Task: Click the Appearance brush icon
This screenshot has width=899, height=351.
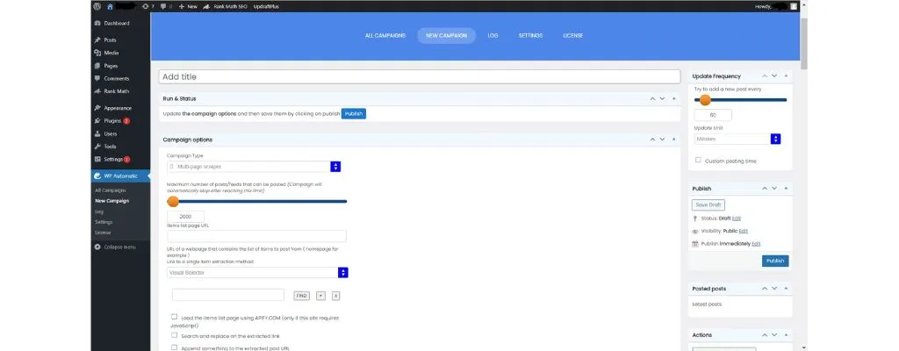Action: tap(97, 108)
